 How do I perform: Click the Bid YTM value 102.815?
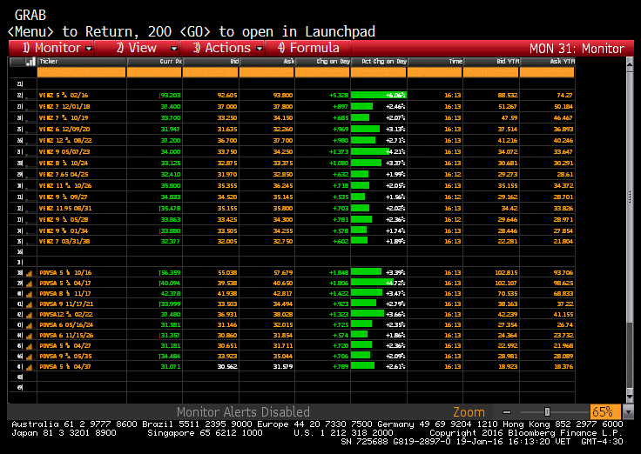click(x=507, y=273)
